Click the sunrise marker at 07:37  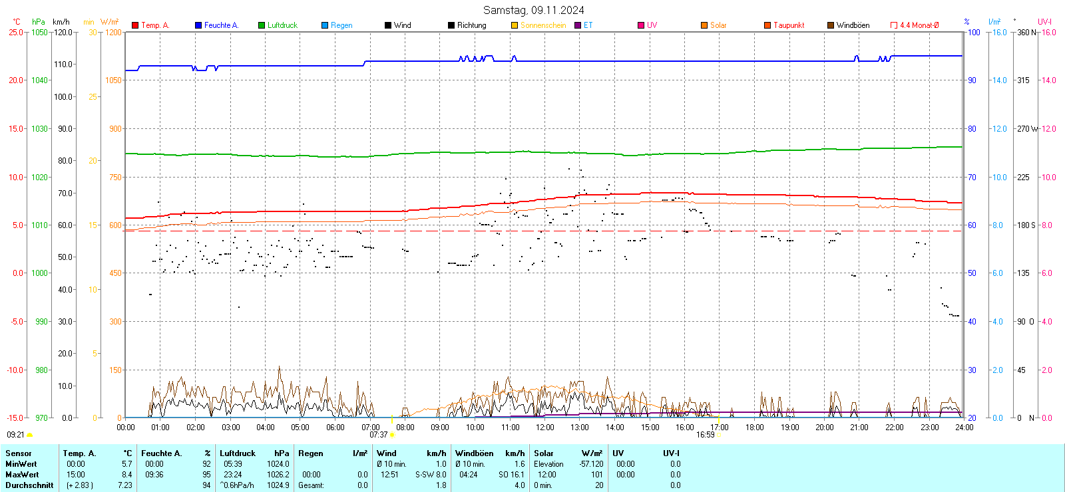coord(392,435)
